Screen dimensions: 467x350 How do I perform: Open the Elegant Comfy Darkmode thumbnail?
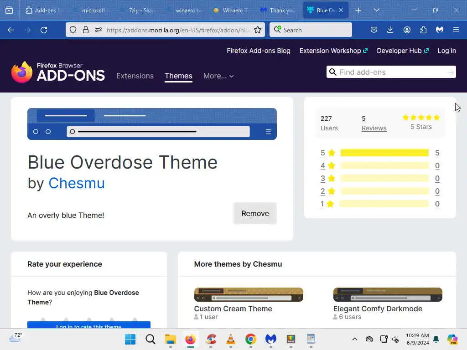[388, 294]
